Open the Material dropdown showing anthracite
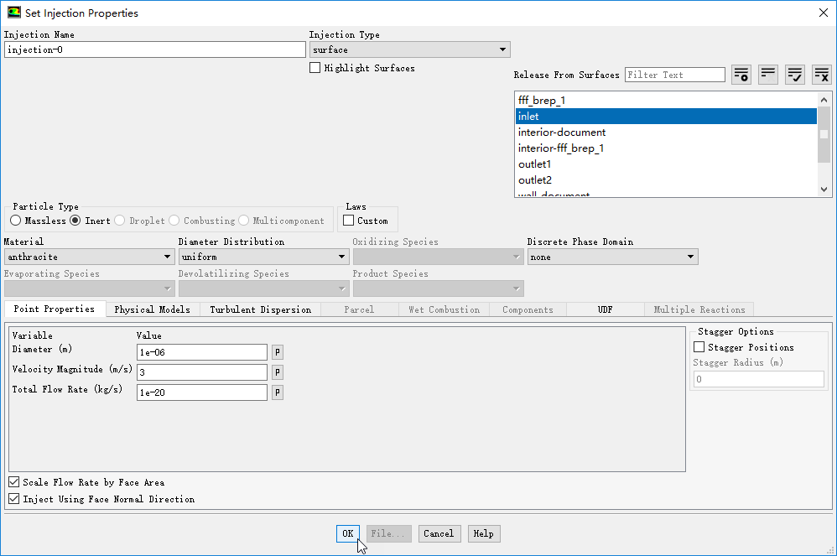This screenshot has width=837, height=556. point(89,257)
